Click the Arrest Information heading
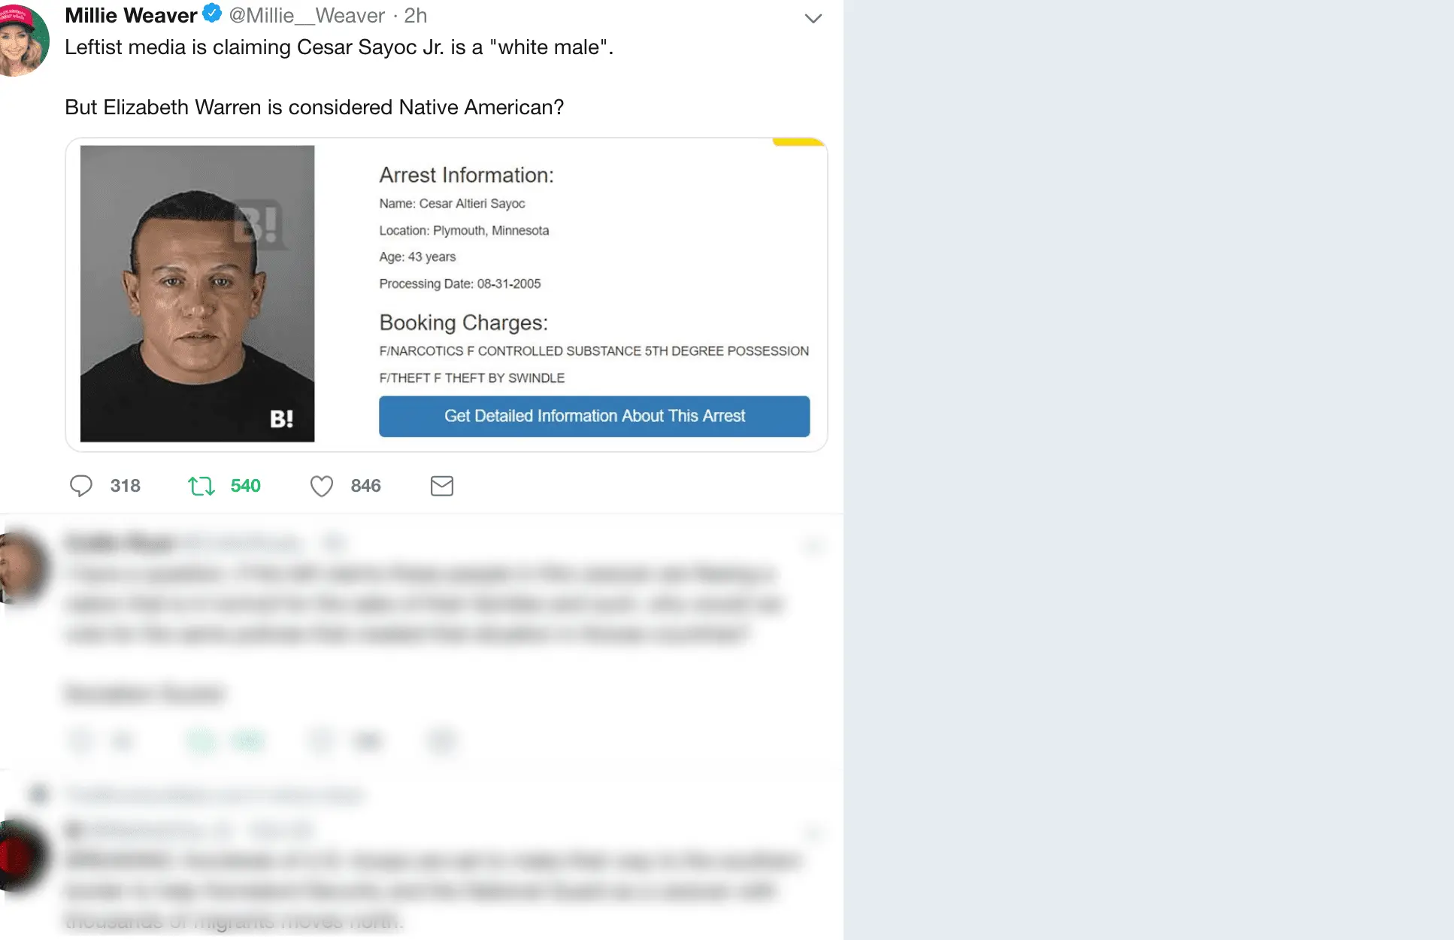The height and width of the screenshot is (940, 1454). click(466, 174)
